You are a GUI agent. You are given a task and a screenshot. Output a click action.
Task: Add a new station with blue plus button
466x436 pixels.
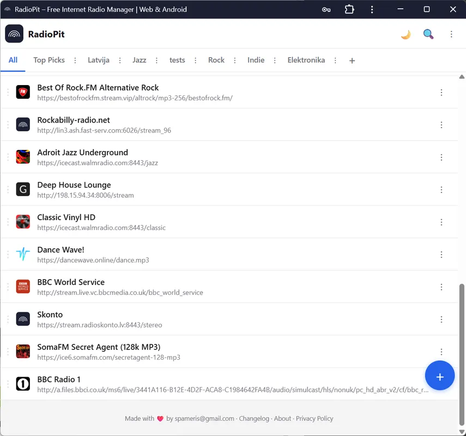pos(439,376)
